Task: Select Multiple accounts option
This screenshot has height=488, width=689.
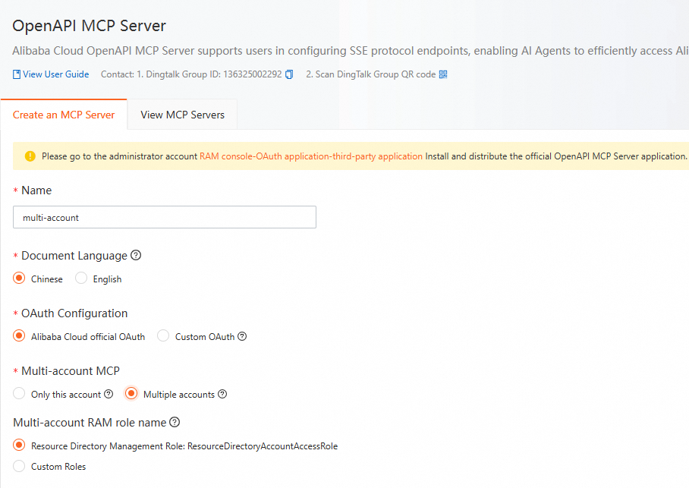Action: click(131, 393)
